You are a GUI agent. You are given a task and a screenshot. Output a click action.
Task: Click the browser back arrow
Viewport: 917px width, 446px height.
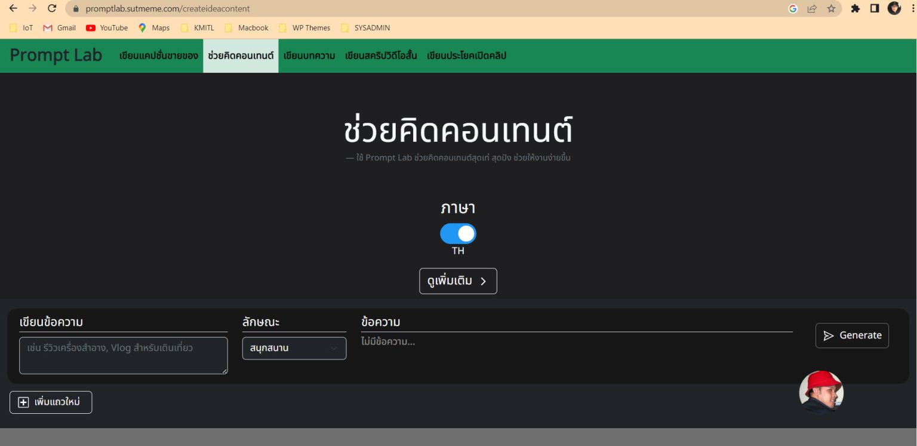point(13,9)
